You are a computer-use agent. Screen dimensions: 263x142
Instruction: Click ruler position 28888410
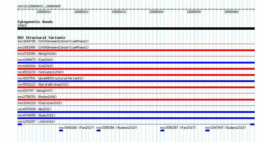tap(44, 12)
